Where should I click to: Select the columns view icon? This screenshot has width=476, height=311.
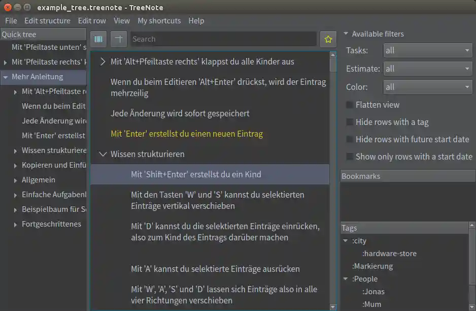pos(98,39)
